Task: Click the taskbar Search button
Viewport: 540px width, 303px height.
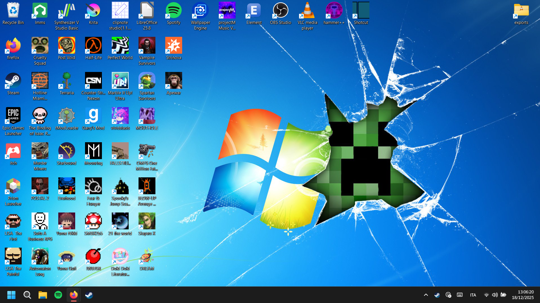Action: click(27, 295)
